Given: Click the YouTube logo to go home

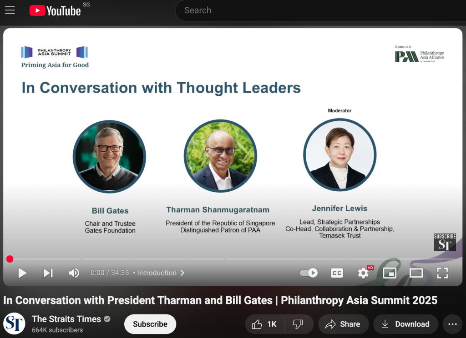Looking at the screenshot, I should [55, 10].
